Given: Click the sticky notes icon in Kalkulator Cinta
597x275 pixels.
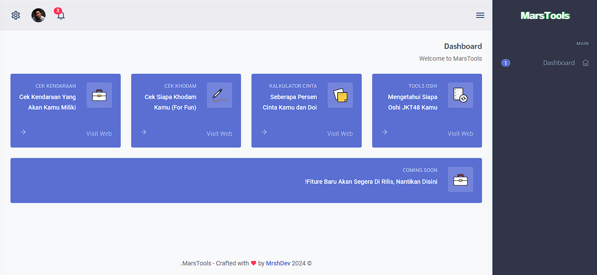Looking at the screenshot, I should coord(340,95).
